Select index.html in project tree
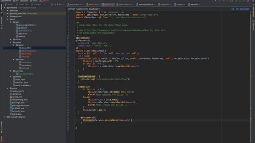255x143 pixels. click(x=19, y=79)
